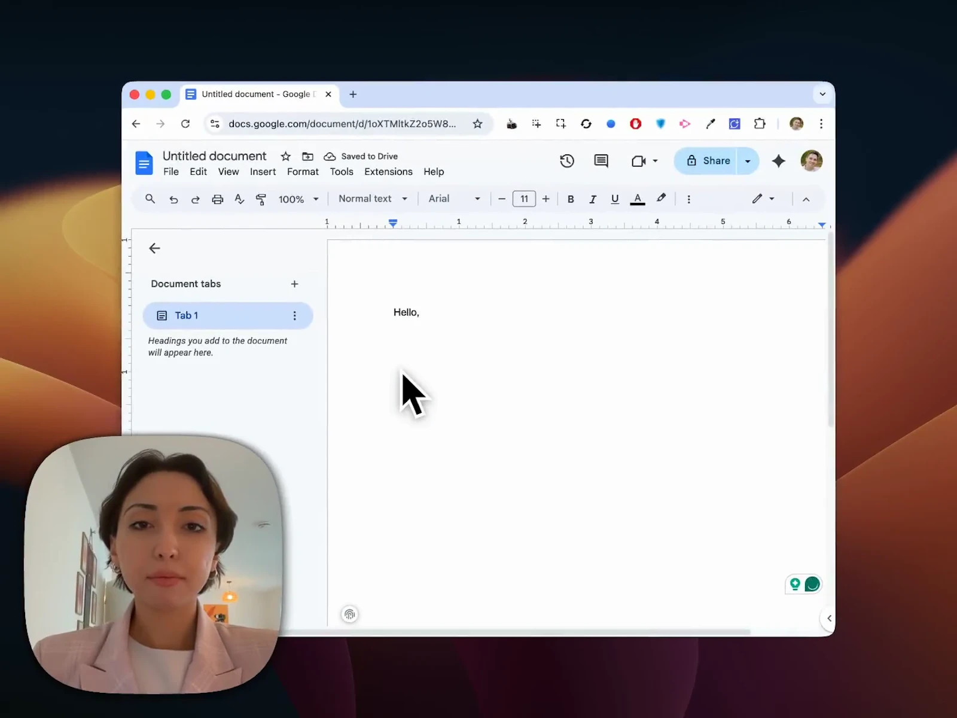Open the Arial font dropdown
The image size is (957, 718).
click(x=454, y=199)
